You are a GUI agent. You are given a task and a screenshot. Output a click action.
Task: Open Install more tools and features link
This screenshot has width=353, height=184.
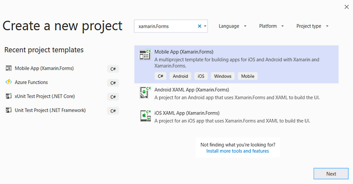(x=237, y=151)
